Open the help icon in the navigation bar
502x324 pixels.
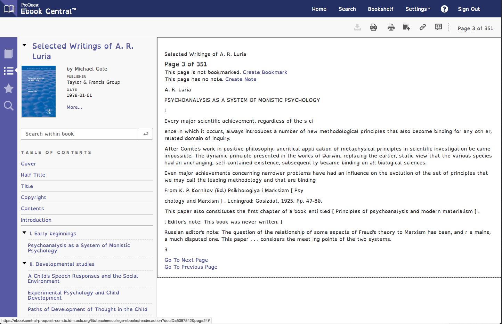pyautogui.click(x=444, y=9)
